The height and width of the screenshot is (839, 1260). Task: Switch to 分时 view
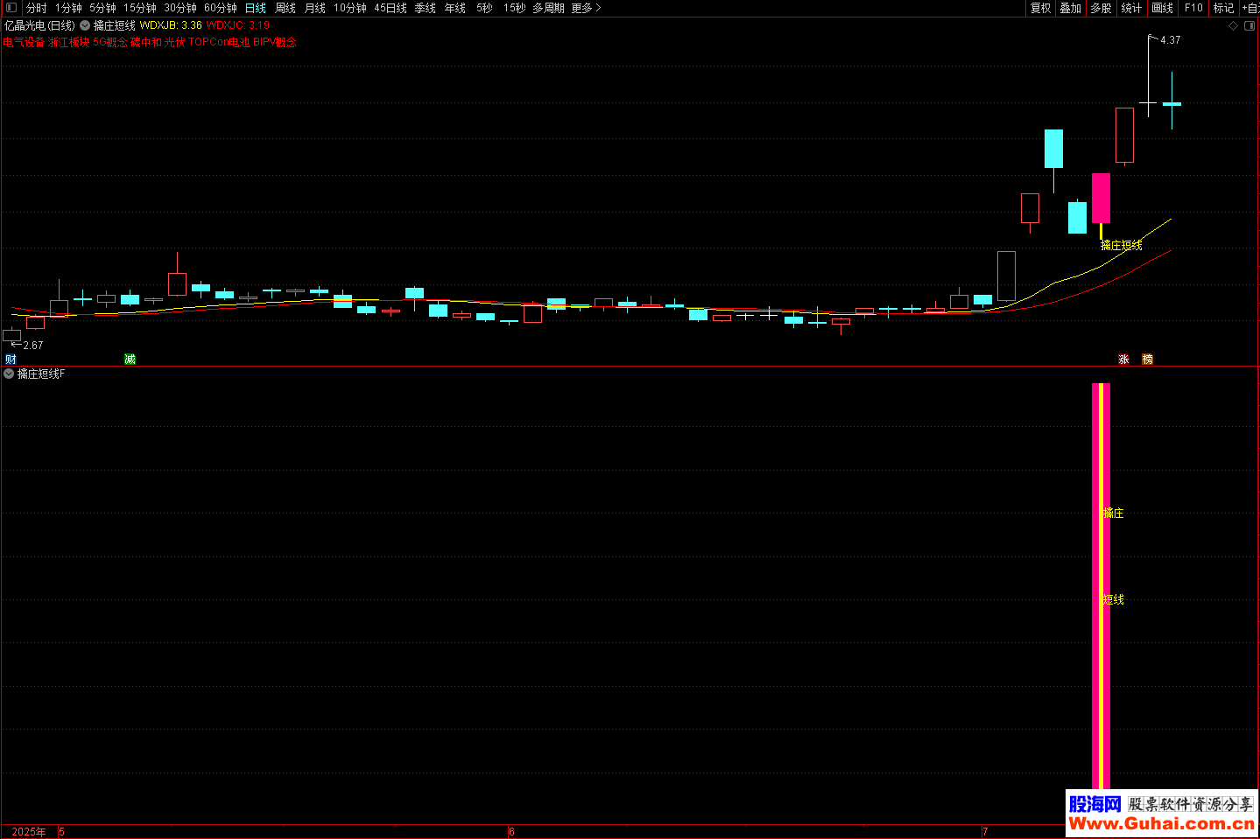pos(36,8)
